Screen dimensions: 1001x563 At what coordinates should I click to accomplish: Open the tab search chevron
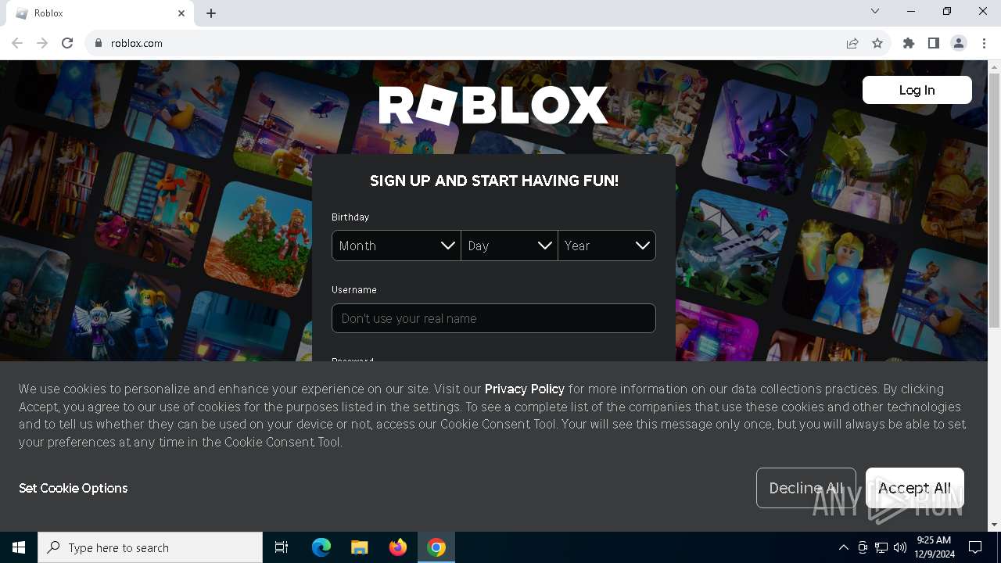pos(875,12)
